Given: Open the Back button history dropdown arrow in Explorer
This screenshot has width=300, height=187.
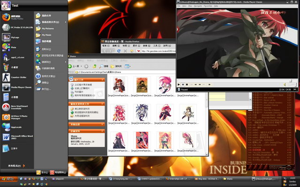Looking at the screenshot, I should pos(81,66).
